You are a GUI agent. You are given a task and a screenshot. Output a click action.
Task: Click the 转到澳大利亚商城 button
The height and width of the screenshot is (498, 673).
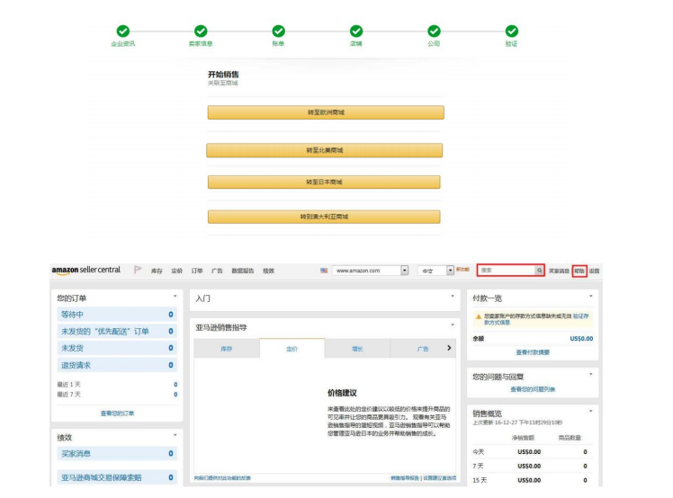[x=324, y=217]
